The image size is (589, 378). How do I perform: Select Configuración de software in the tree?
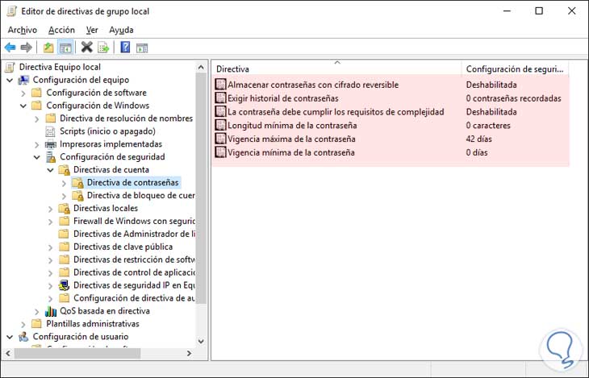pyautogui.click(x=96, y=93)
